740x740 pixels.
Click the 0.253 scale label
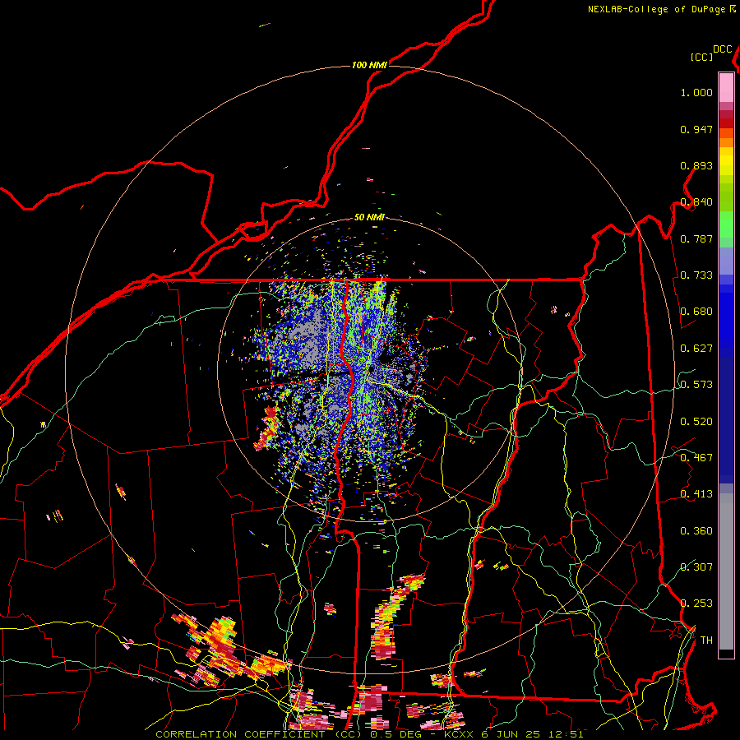coord(696,604)
